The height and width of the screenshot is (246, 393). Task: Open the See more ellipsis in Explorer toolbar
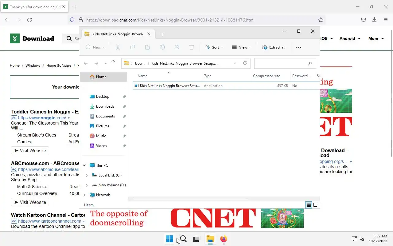(x=299, y=47)
